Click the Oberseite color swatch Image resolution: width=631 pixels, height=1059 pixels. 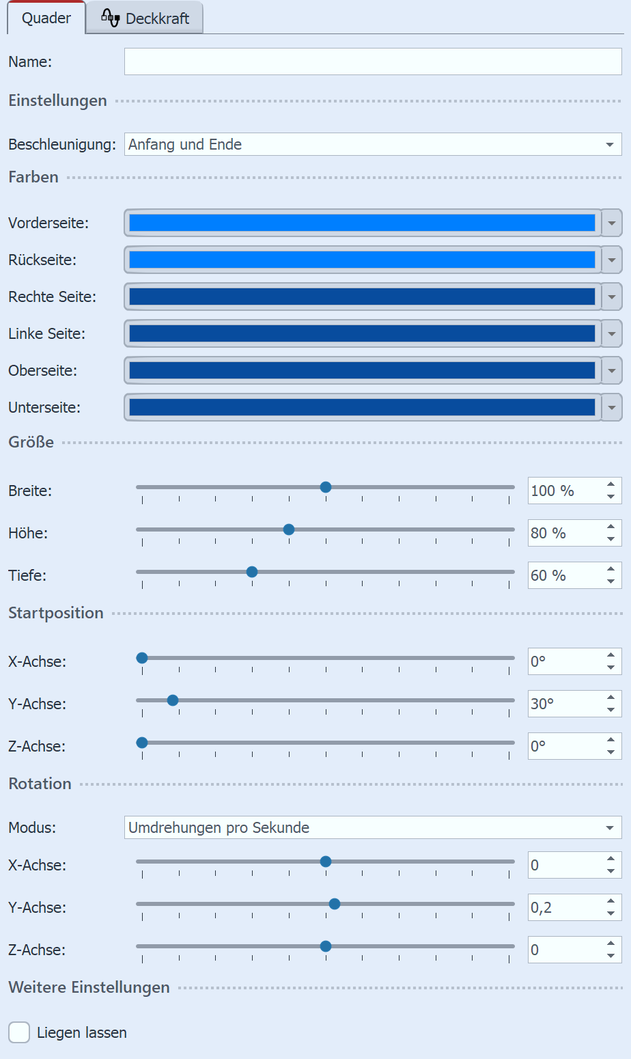pos(362,370)
